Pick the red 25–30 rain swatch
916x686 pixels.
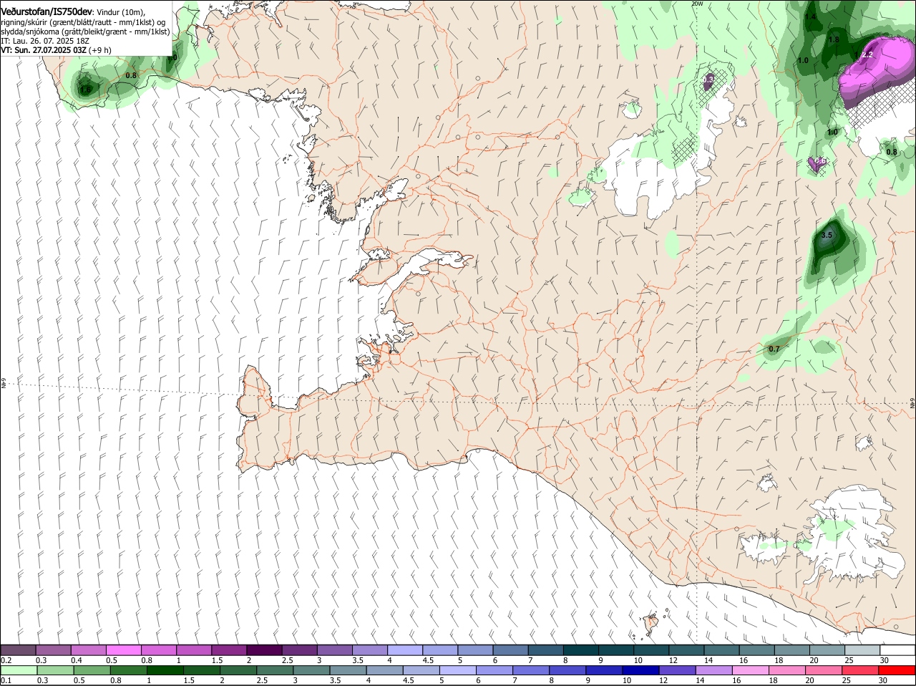click(859, 670)
